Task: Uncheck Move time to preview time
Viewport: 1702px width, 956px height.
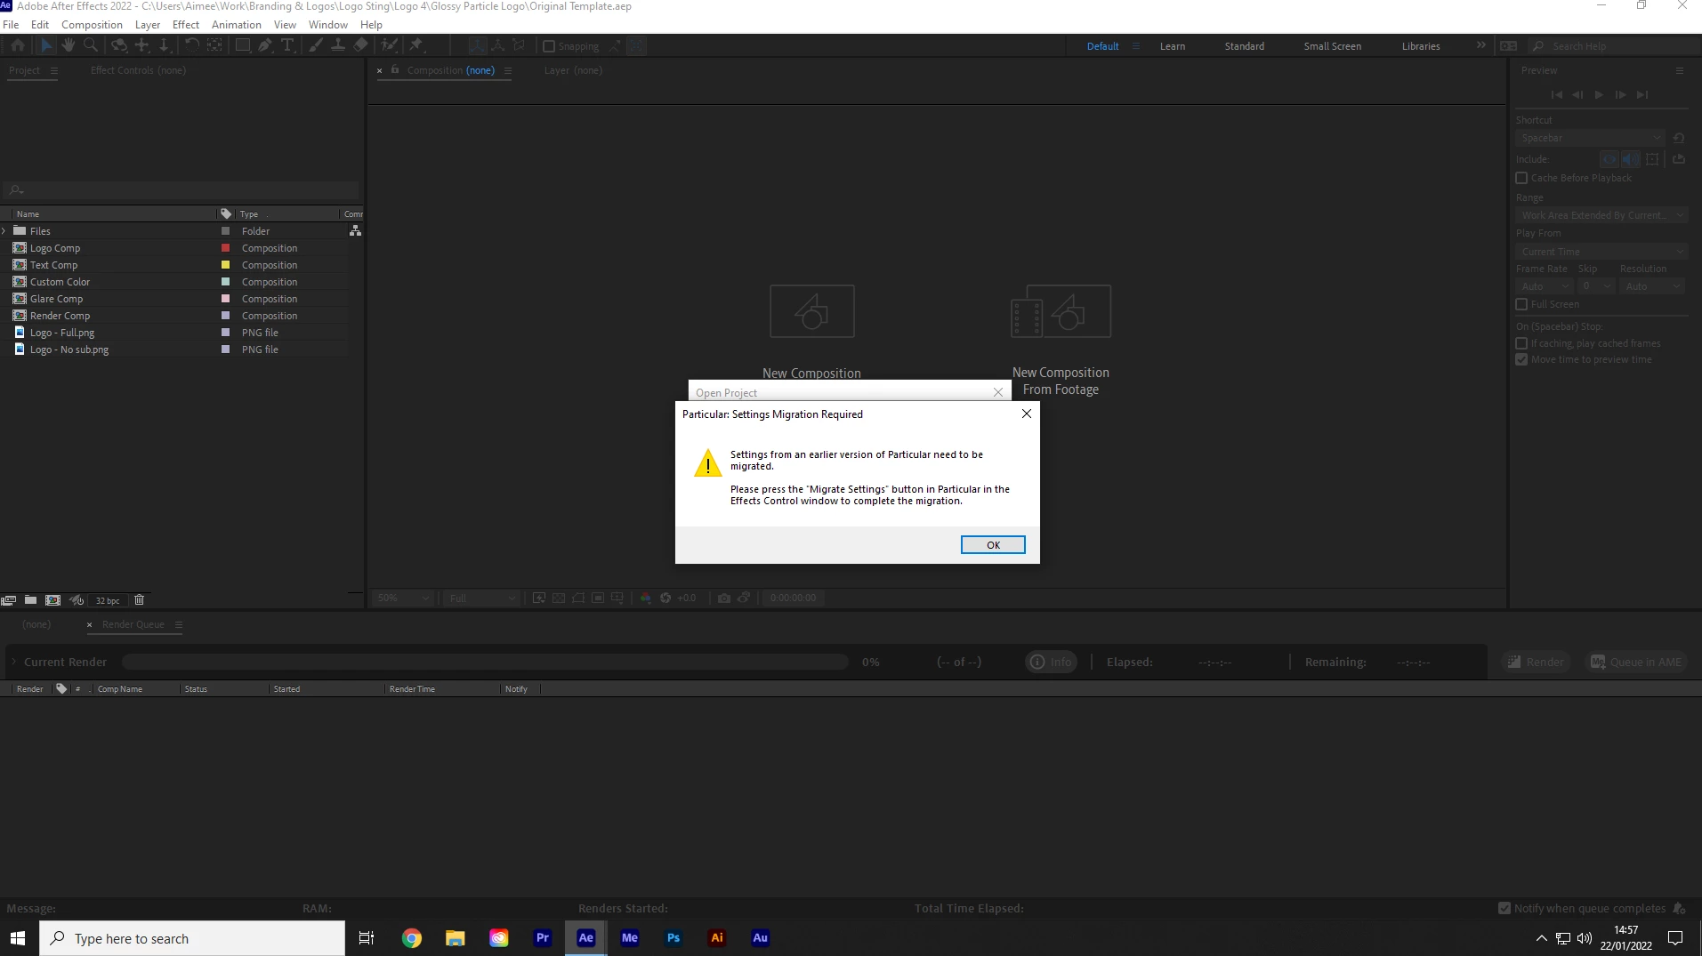Action: pyautogui.click(x=1521, y=359)
